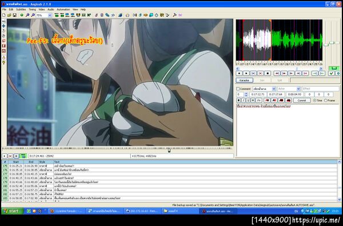This screenshot has width=343, height=226.
Task: Click the primary color AB button
Action: point(267,100)
